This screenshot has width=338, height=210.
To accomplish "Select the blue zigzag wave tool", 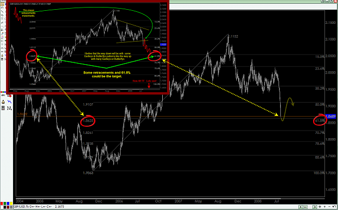I will [10, 101].
